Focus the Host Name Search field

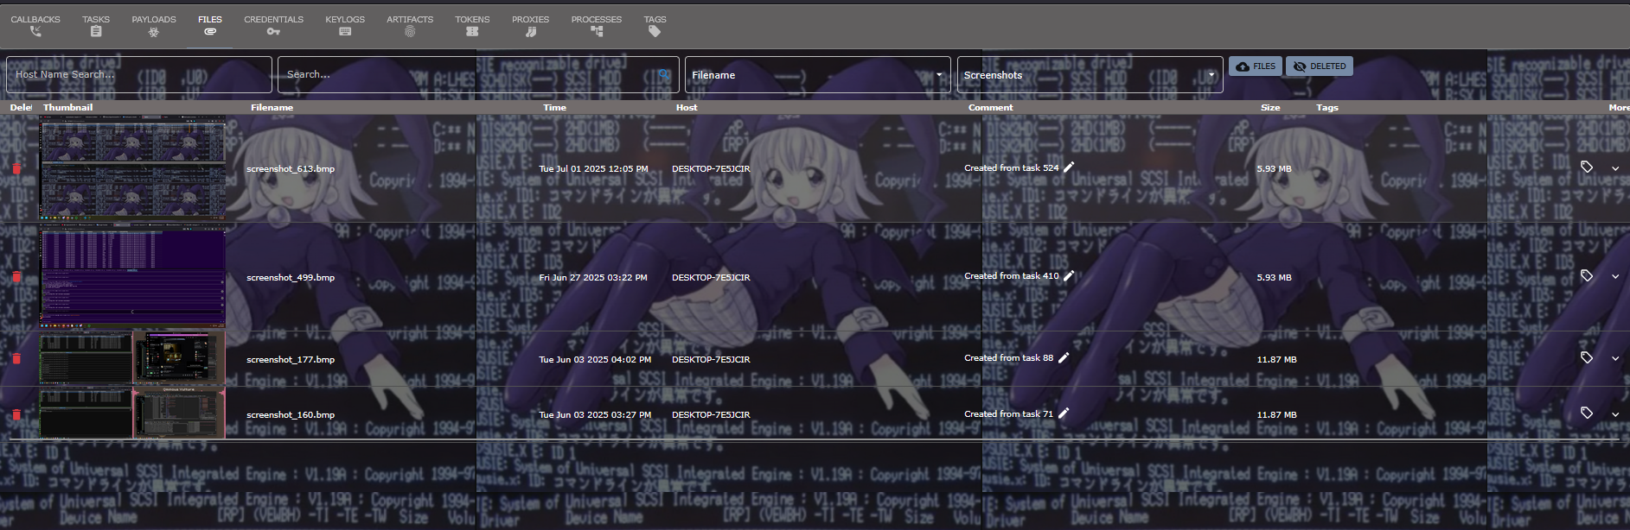click(139, 74)
